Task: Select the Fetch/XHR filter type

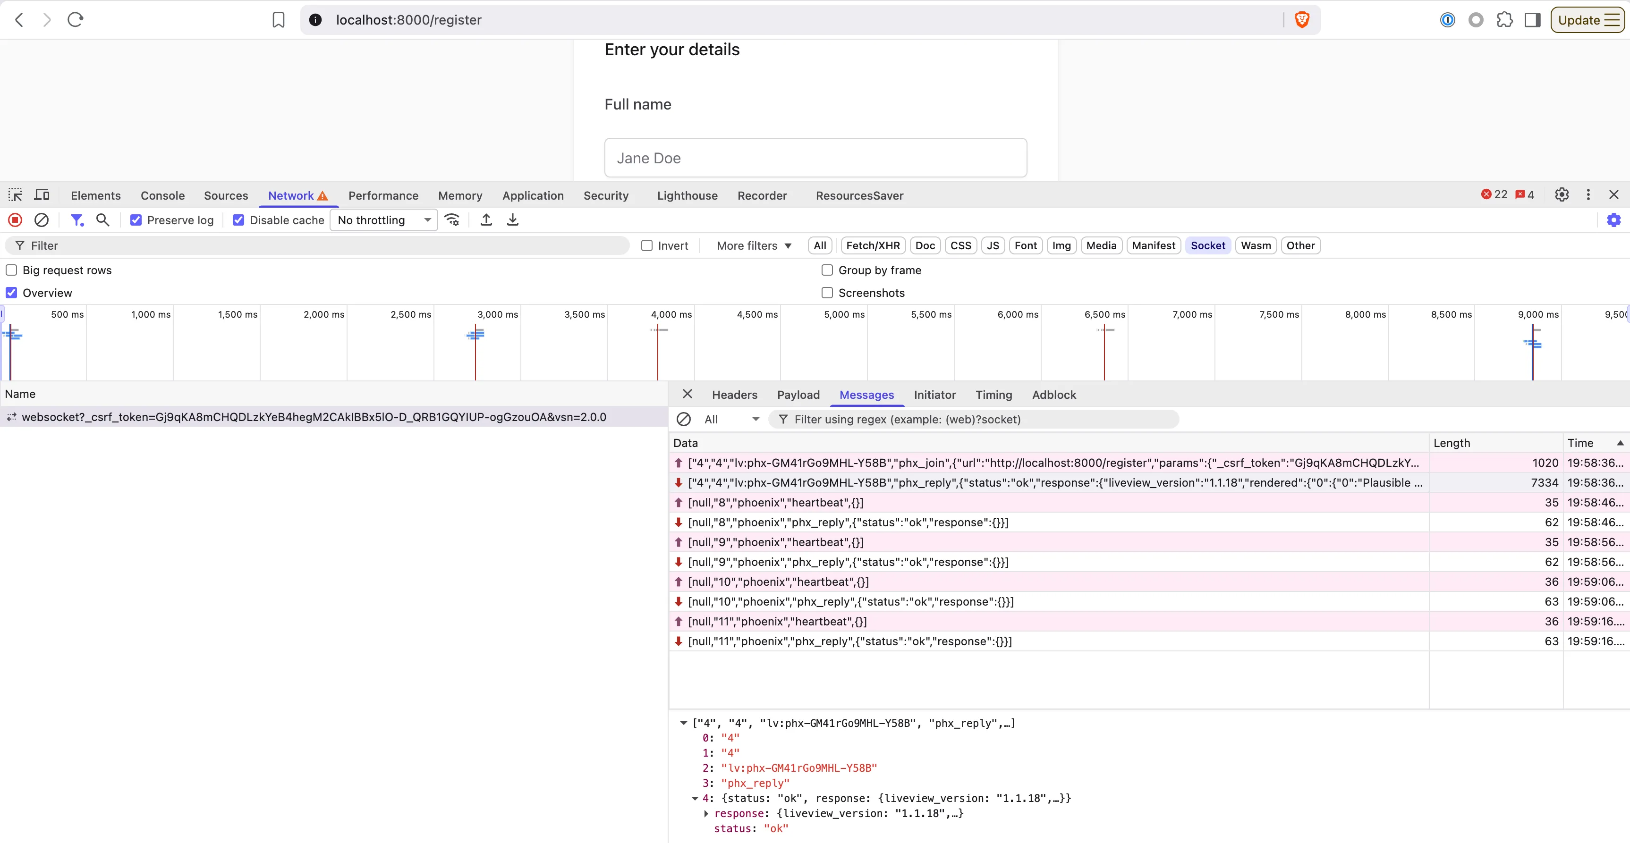Action: [873, 245]
